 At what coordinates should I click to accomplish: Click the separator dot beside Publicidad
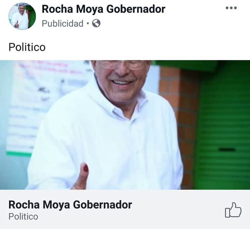coord(88,24)
